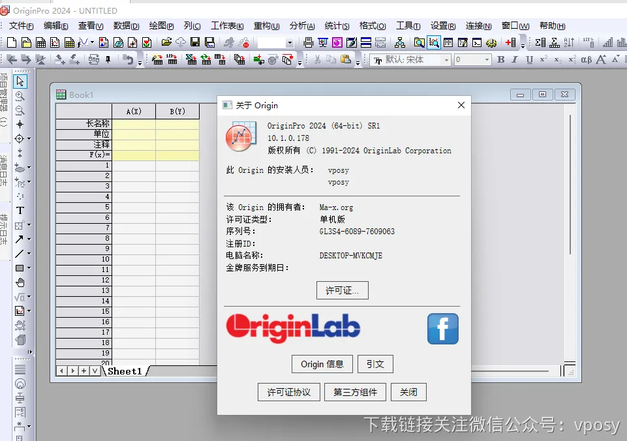The width and height of the screenshot is (627, 441).
Task: Toggle Greek alphabet αβ formatting
Action: [586, 60]
